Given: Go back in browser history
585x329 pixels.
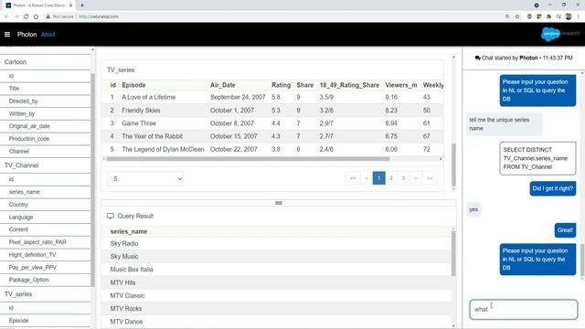Looking at the screenshot, I should coord(6,16).
